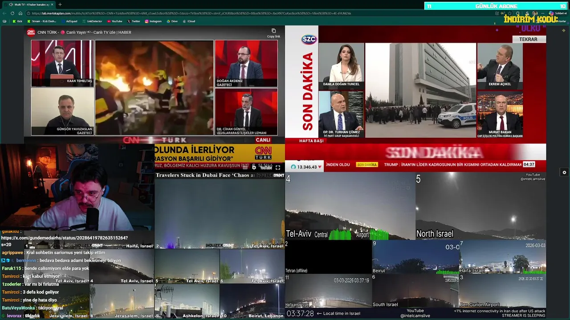Open YouTube settings gear on CNN player
Viewport: 570px width, 320px height.
tap(254, 168)
